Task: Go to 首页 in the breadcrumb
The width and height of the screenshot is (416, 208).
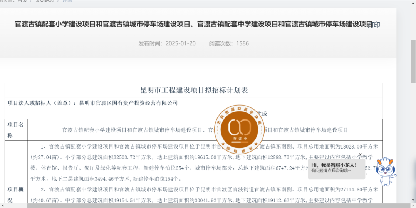Action: coord(22,1)
